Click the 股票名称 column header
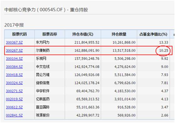This screenshot has width=175, height=123. (50, 34)
